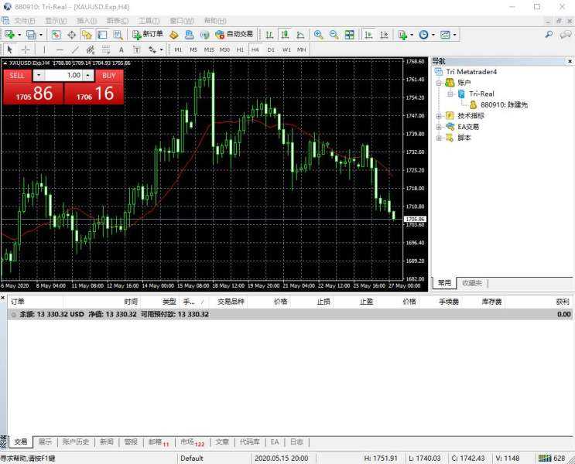This screenshot has width=575, height=464.
Task: Click the zoom out magnifier icon
Action: pyautogui.click(x=334, y=35)
